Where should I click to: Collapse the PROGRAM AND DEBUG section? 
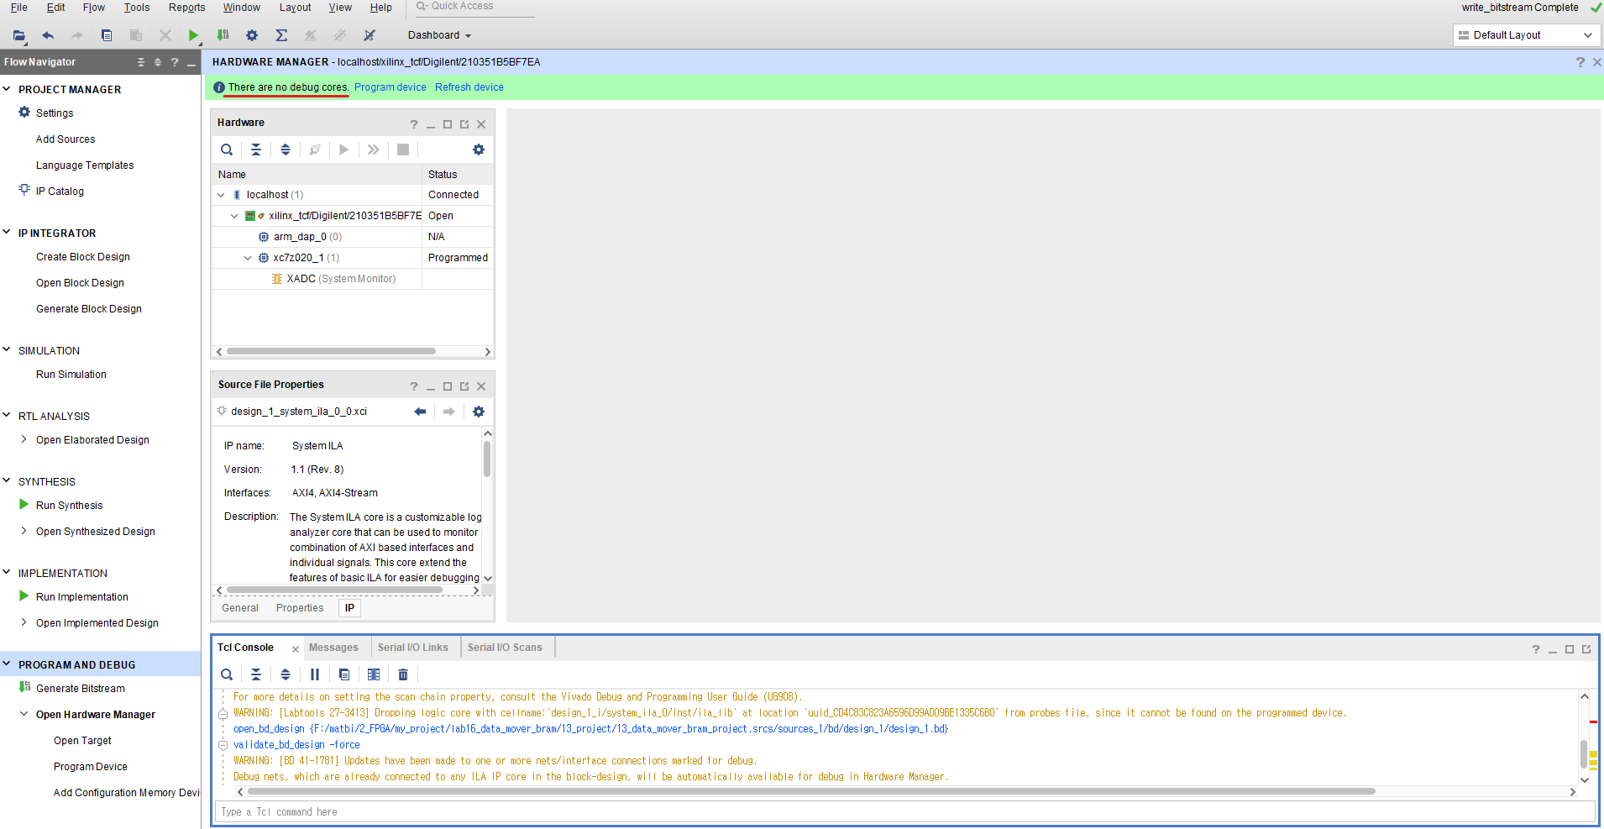tap(7, 664)
